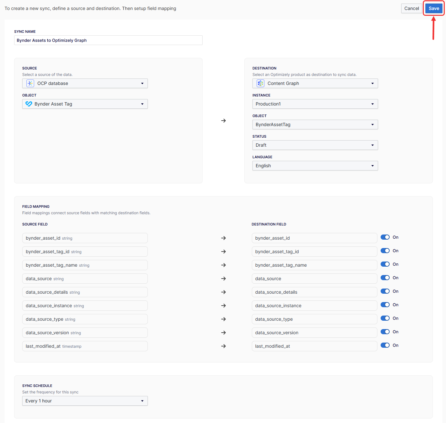
Task: Click source field data_source string
Action: click(x=85, y=279)
